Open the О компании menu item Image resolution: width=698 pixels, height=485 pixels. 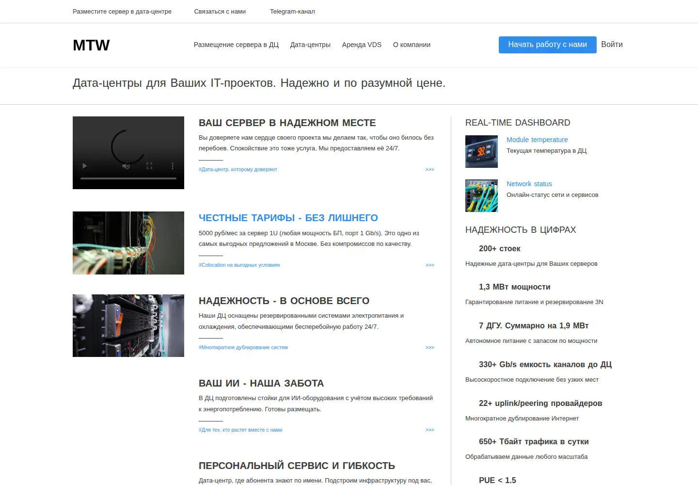click(412, 45)
